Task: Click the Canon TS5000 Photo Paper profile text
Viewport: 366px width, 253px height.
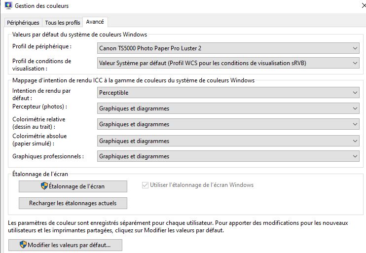Action: tap(150, 48)
